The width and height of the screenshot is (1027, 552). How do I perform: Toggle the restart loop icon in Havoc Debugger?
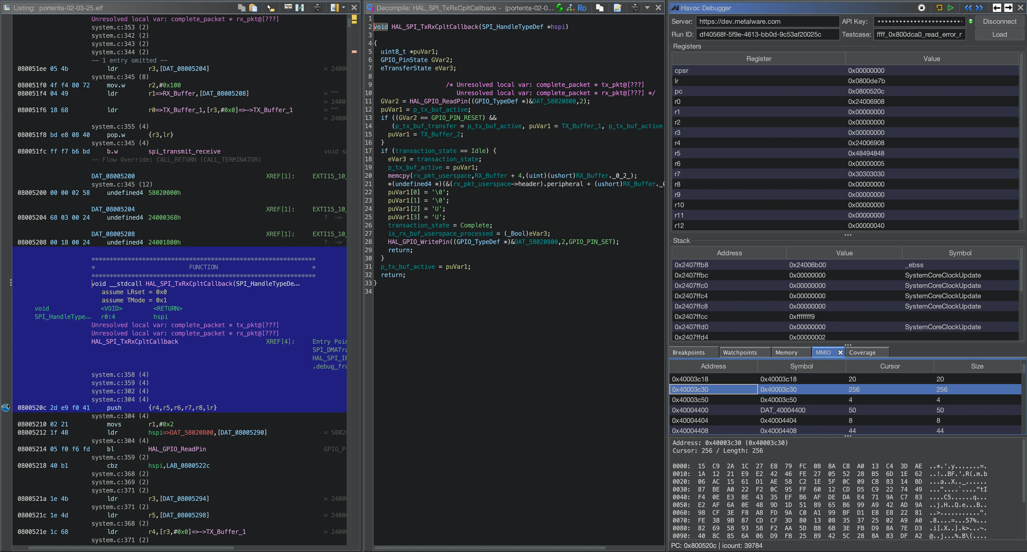pos(939,7)
